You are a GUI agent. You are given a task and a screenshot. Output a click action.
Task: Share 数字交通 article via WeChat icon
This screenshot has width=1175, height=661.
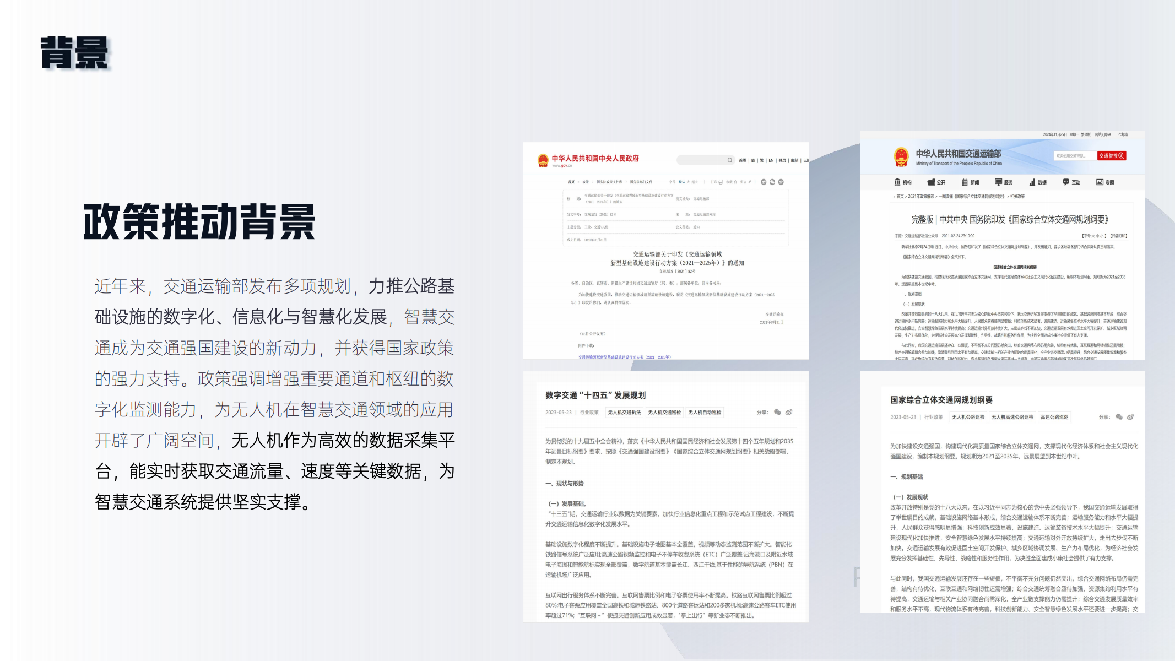(777, 412)
